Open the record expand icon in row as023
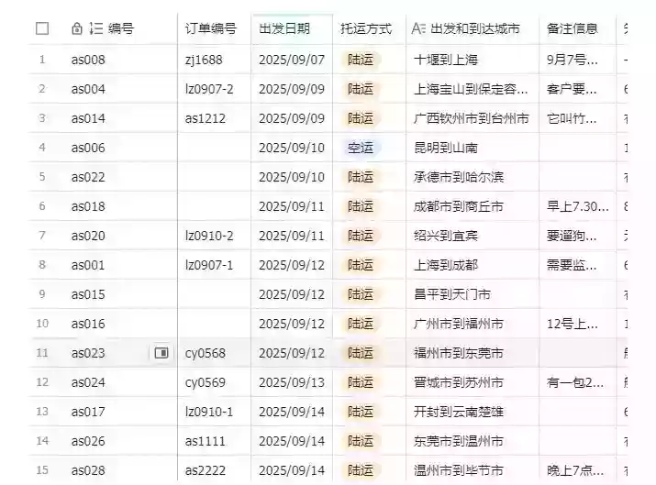Viewport: 656px width, 485px height. coord(161,353)
